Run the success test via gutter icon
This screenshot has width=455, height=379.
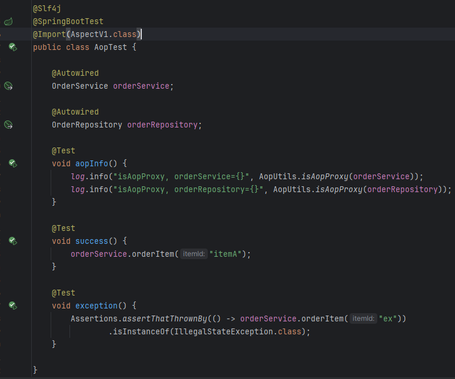tap(13, 241)
